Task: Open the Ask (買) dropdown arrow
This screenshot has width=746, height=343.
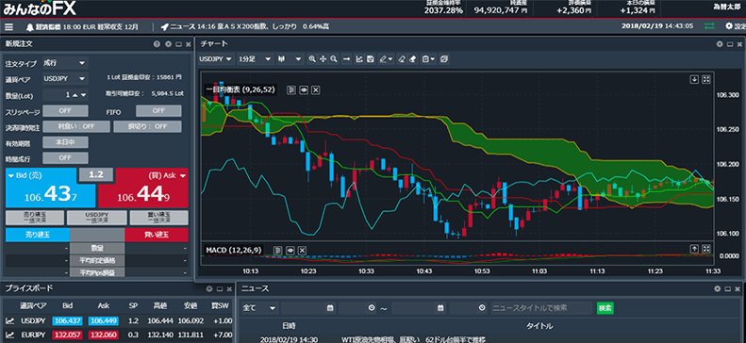Action: 182,175
